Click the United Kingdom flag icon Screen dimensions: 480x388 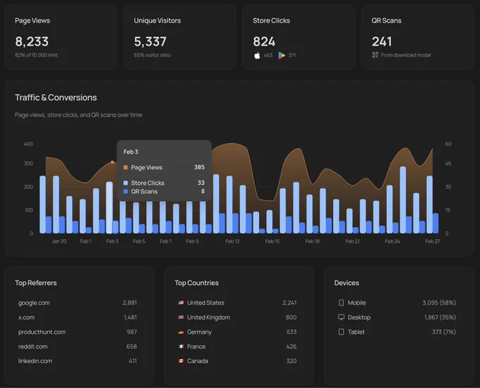point(181,317)
